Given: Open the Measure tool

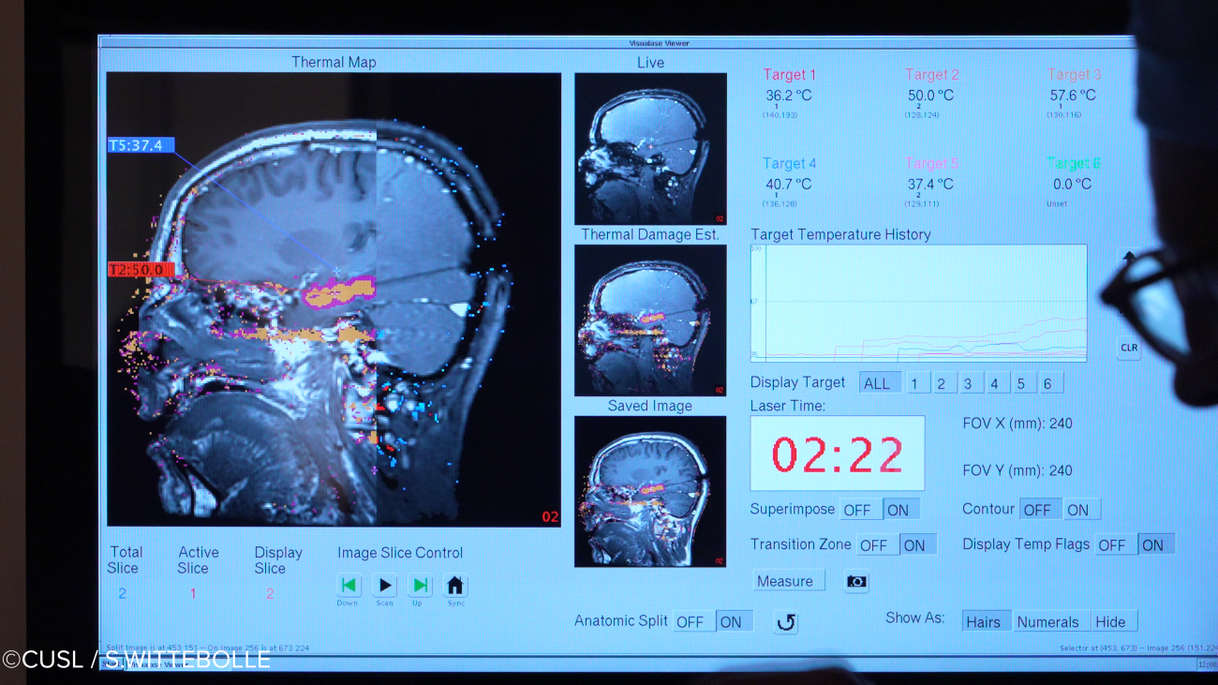Looking at the screenshot, I should point(790,581).
